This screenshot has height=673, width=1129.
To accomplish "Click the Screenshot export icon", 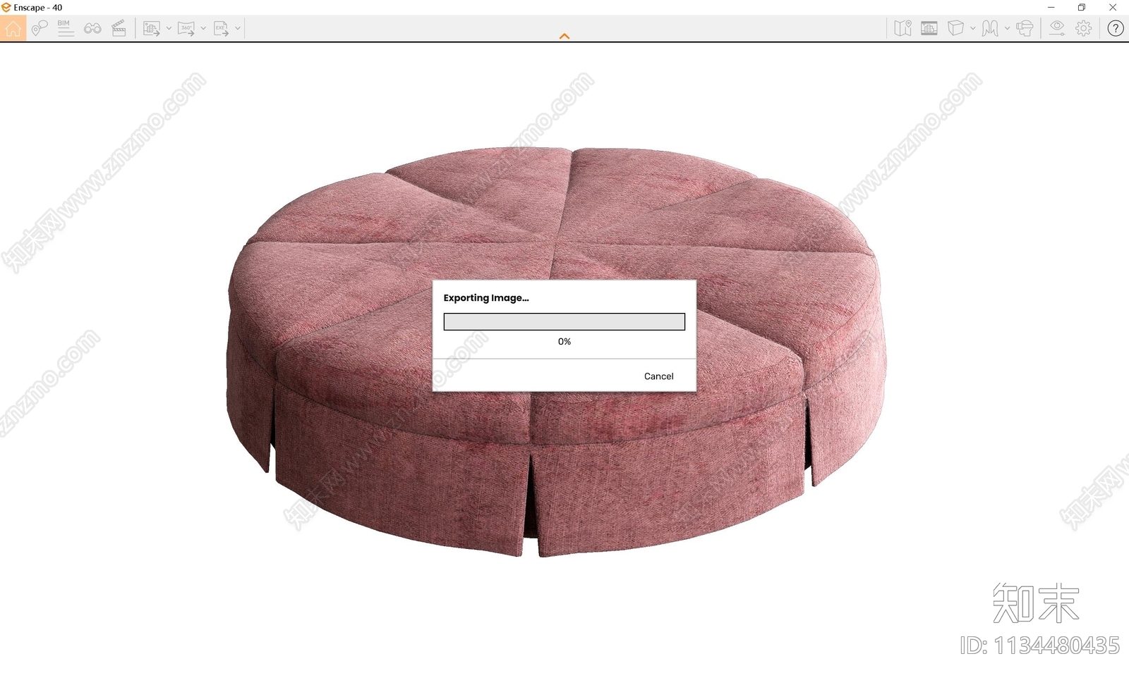I will [151, 28].
